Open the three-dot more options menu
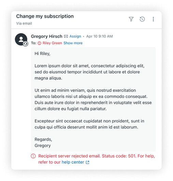Screen dimensions: 173x181 coord(153,19)
